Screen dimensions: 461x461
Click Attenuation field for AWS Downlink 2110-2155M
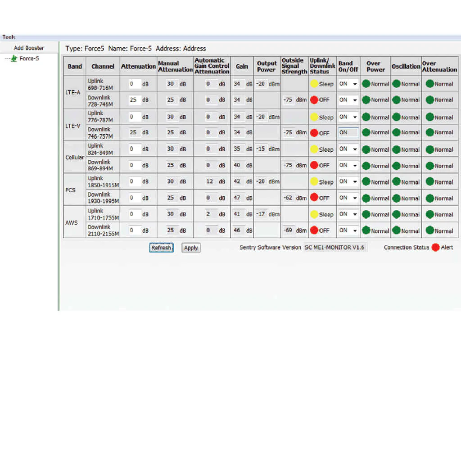pos(134,230)
